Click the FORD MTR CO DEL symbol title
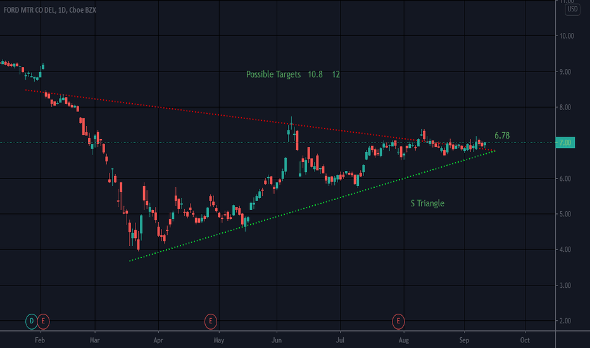Screen dimensions: 590x348 (49, 10)
